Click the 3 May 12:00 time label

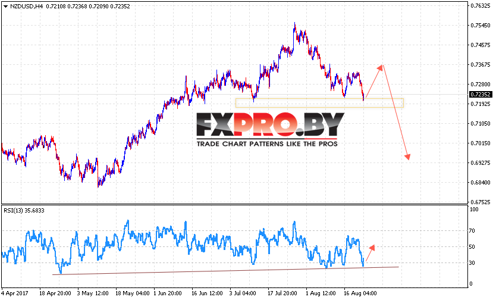coord(93,293)
